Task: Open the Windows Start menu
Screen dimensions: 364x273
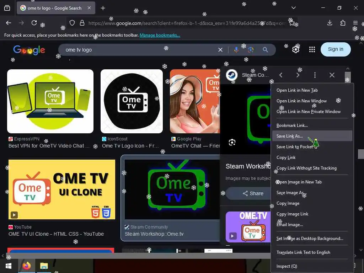Action: 9,266
